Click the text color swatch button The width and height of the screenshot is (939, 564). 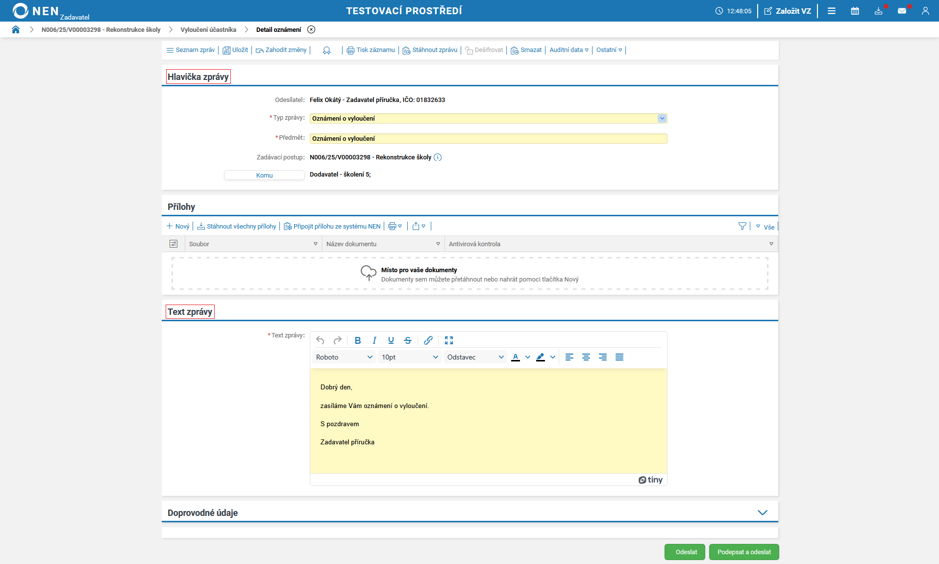click(515, 357)
